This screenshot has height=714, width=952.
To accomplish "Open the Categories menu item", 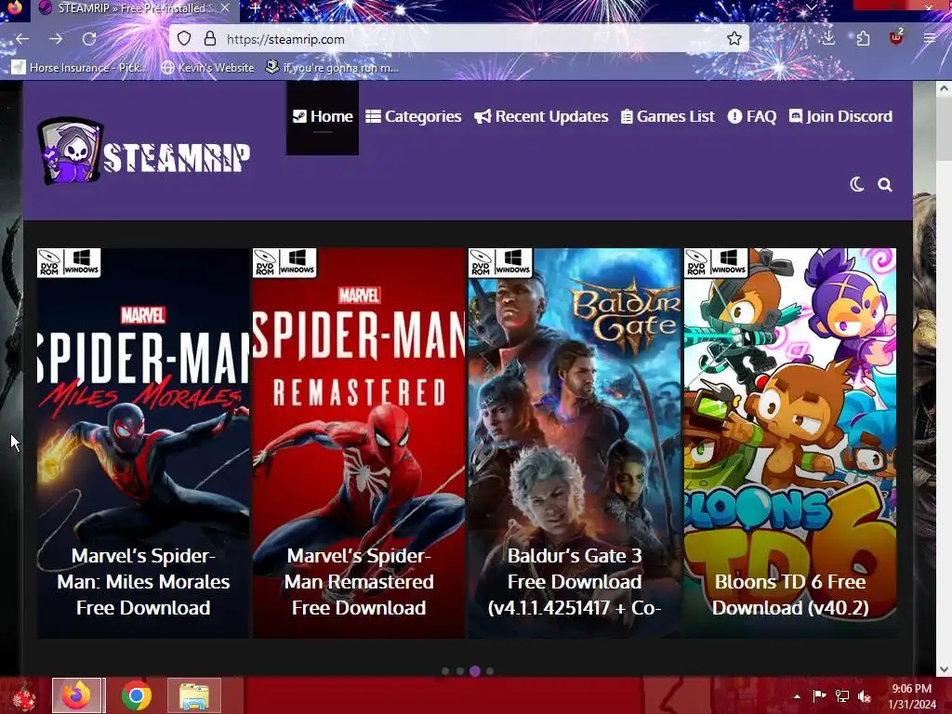I will [414, 116].
